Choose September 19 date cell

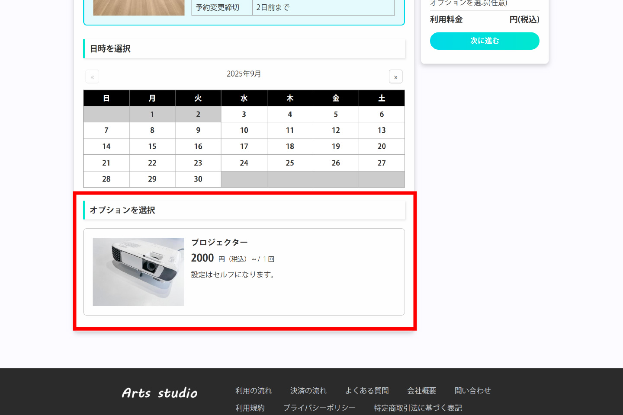336,147
